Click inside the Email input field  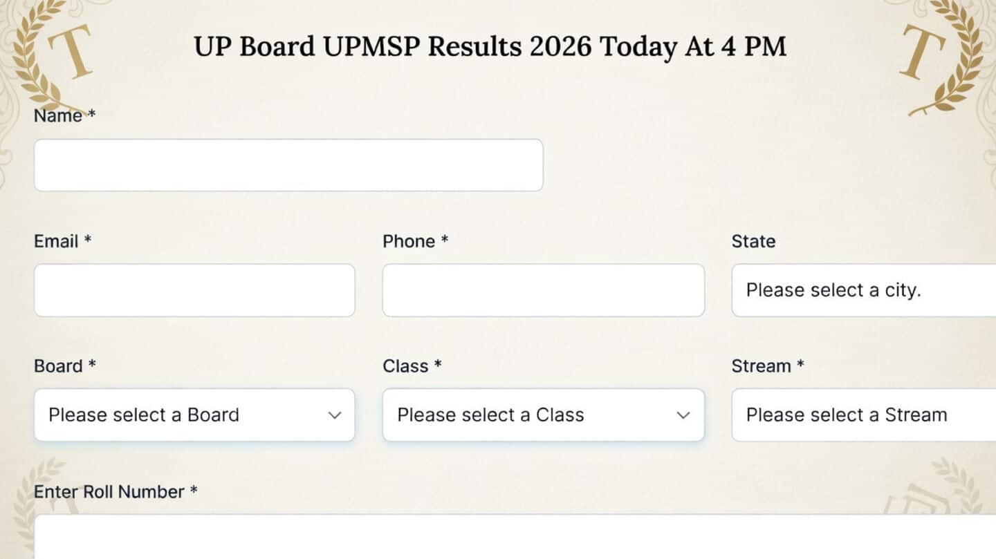click(x=194, y=290)
